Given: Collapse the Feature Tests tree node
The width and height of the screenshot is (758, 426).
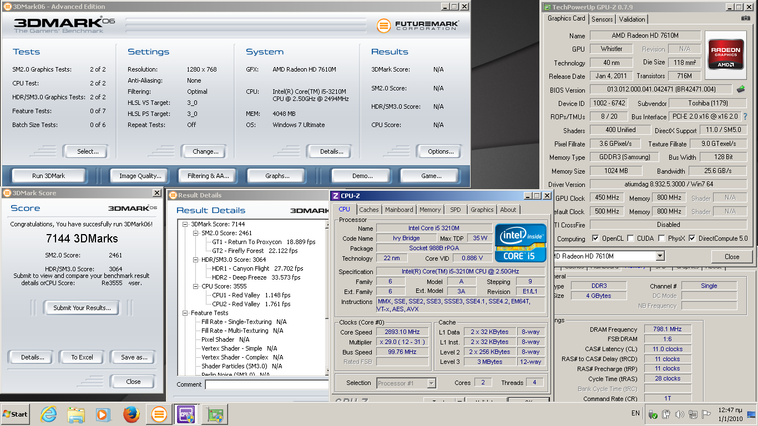Looking at the screenshot, I should coord(186,313).
